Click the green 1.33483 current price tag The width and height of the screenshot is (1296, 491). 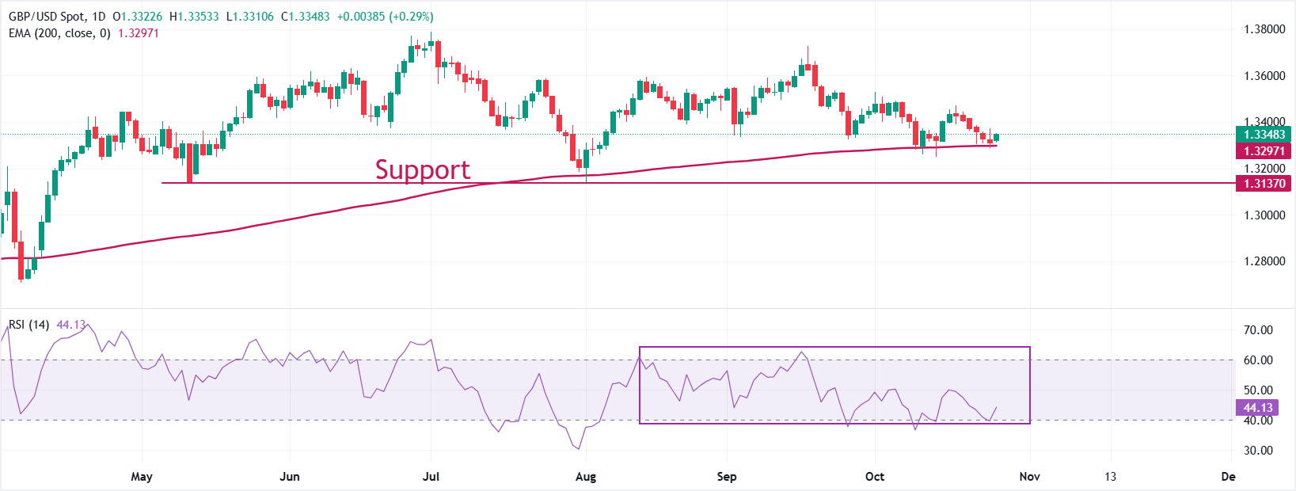click(1264, 135)
